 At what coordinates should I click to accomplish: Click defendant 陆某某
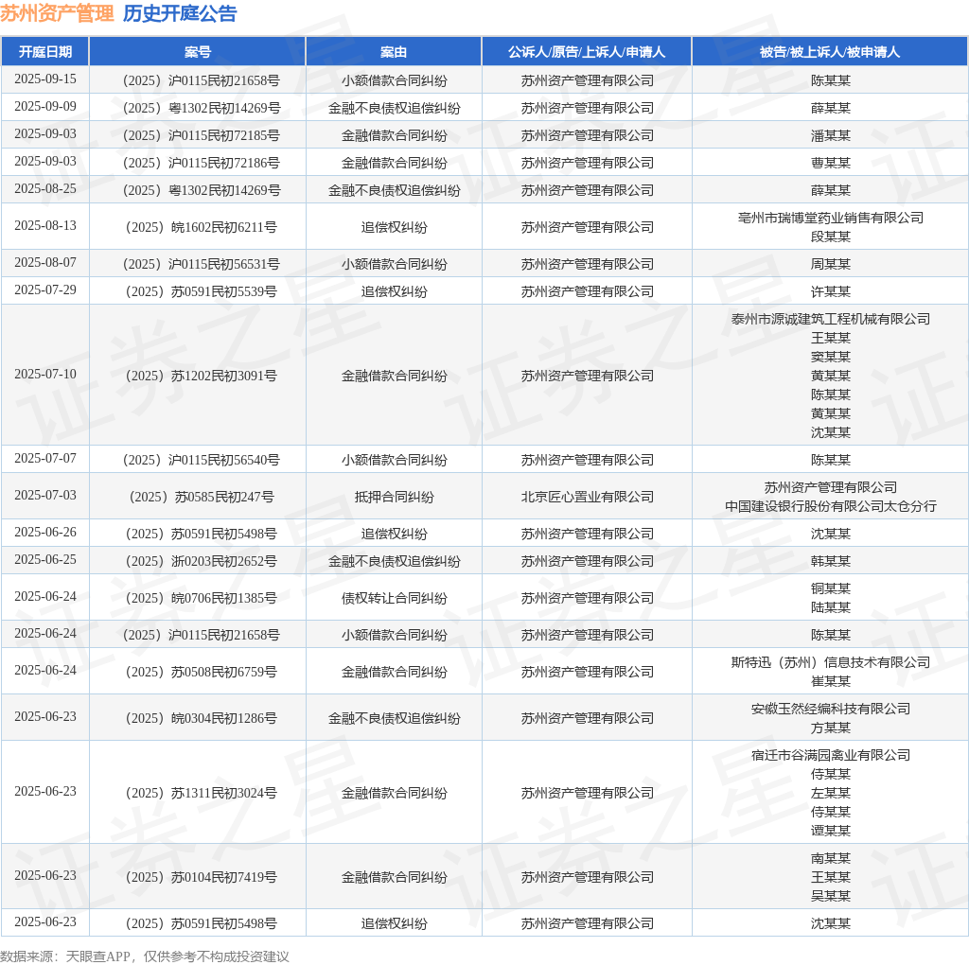point(831,607)
